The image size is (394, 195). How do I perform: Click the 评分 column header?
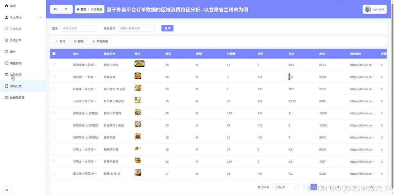[260, 54]
